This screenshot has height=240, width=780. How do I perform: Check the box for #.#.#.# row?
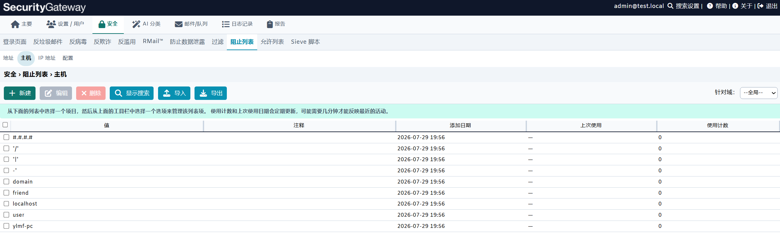(x=6, y=137)
